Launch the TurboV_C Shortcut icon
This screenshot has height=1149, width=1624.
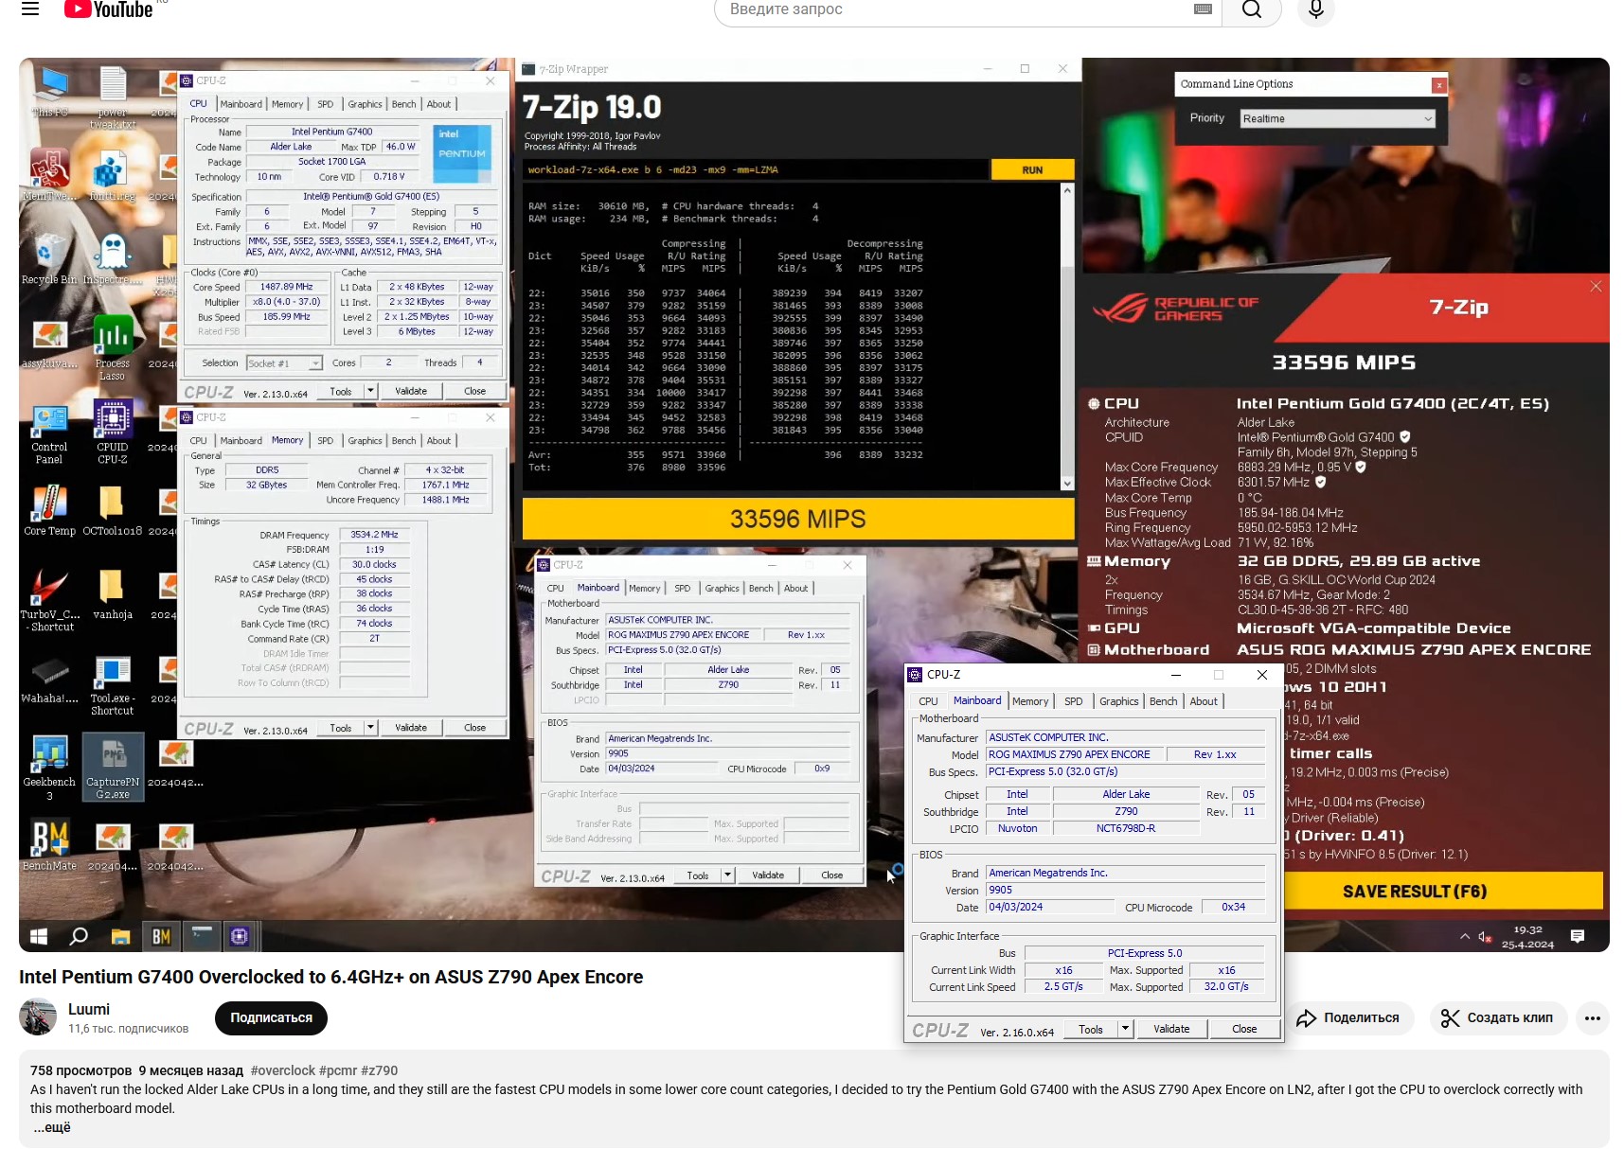tap(50, 600)
